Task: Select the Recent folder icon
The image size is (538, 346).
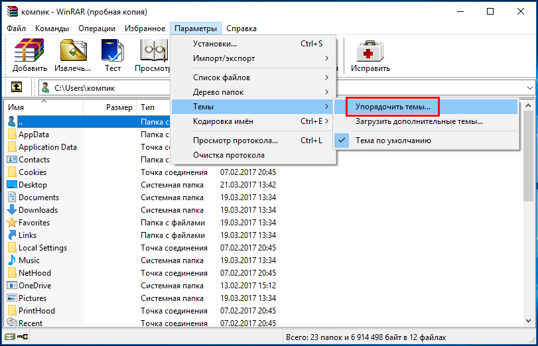Action: (x=12, y=323)
